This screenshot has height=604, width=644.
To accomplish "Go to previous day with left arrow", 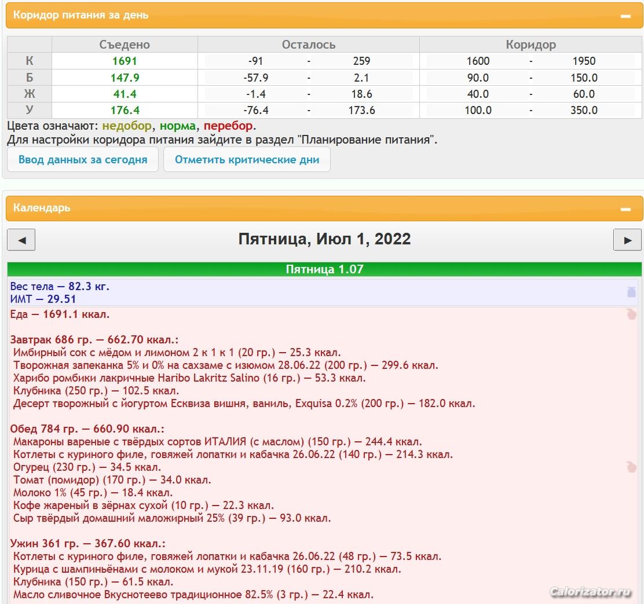I will [21, 240].
